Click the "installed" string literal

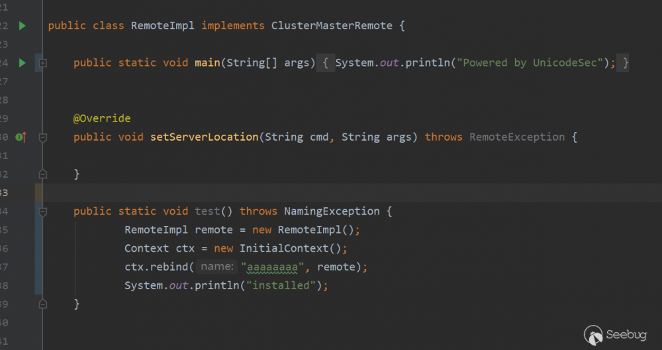click(x=281, y=285)
